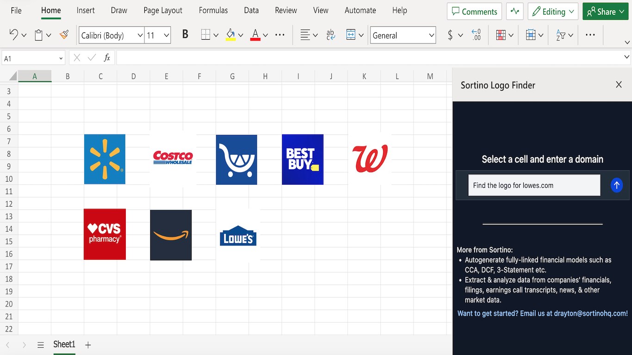Click the Paste clipboard icon
This screenshot has width=632, height=355.
pos(39,35)
